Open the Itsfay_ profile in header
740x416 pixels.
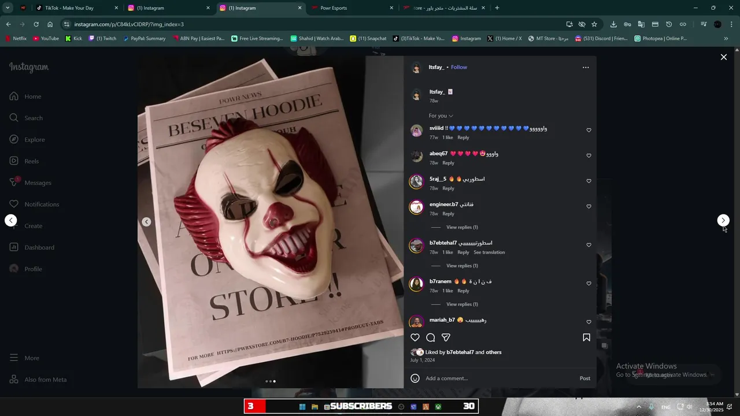[436, 68]
